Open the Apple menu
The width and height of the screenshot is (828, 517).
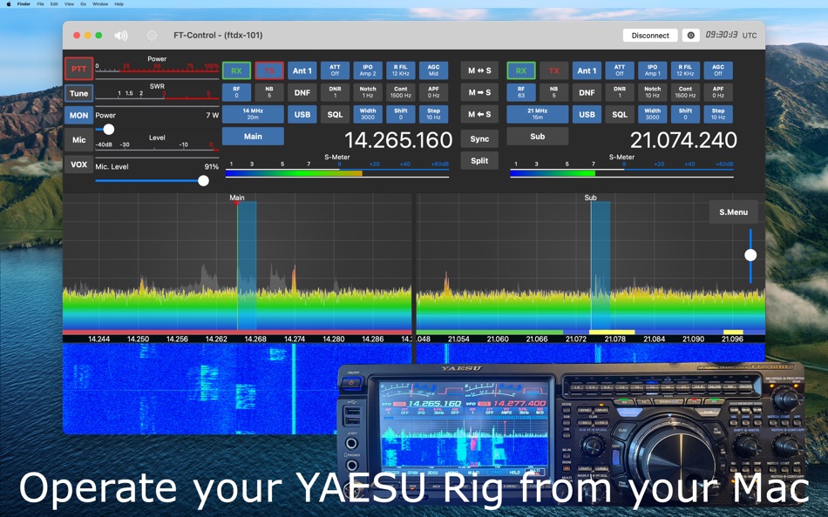pos(8,3)
